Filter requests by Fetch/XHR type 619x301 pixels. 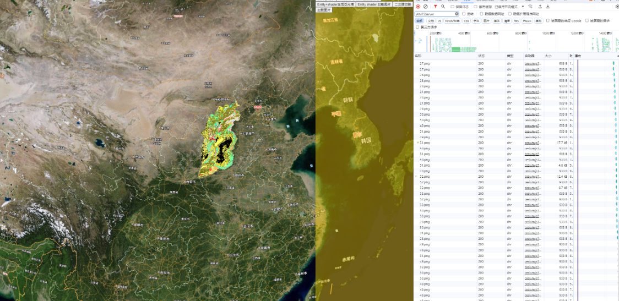453,21
